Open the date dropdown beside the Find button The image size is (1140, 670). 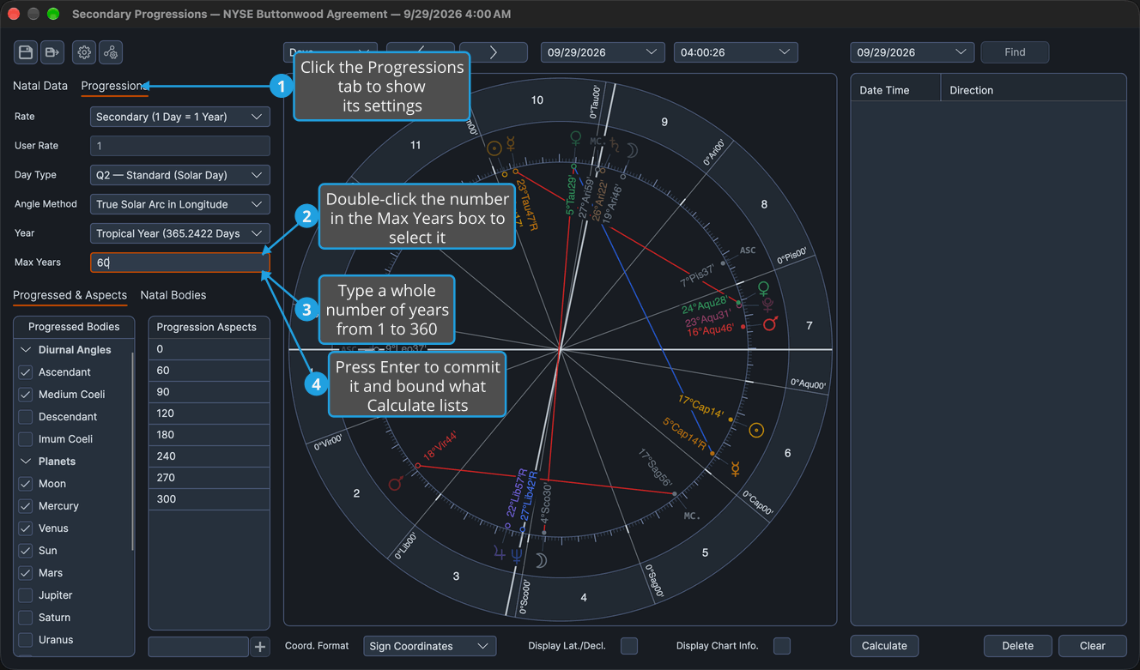(913, 52)
